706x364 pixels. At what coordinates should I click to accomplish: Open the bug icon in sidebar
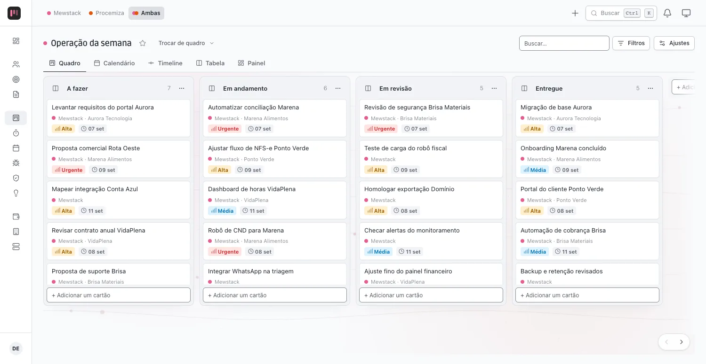(16, 163)
